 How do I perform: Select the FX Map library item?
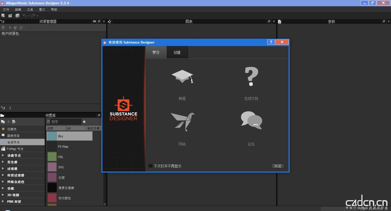click(63, 147)
